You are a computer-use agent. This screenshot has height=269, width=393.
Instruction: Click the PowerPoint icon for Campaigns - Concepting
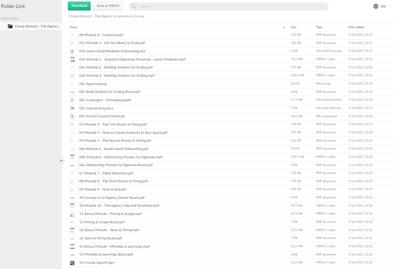(x=72, y=100)
